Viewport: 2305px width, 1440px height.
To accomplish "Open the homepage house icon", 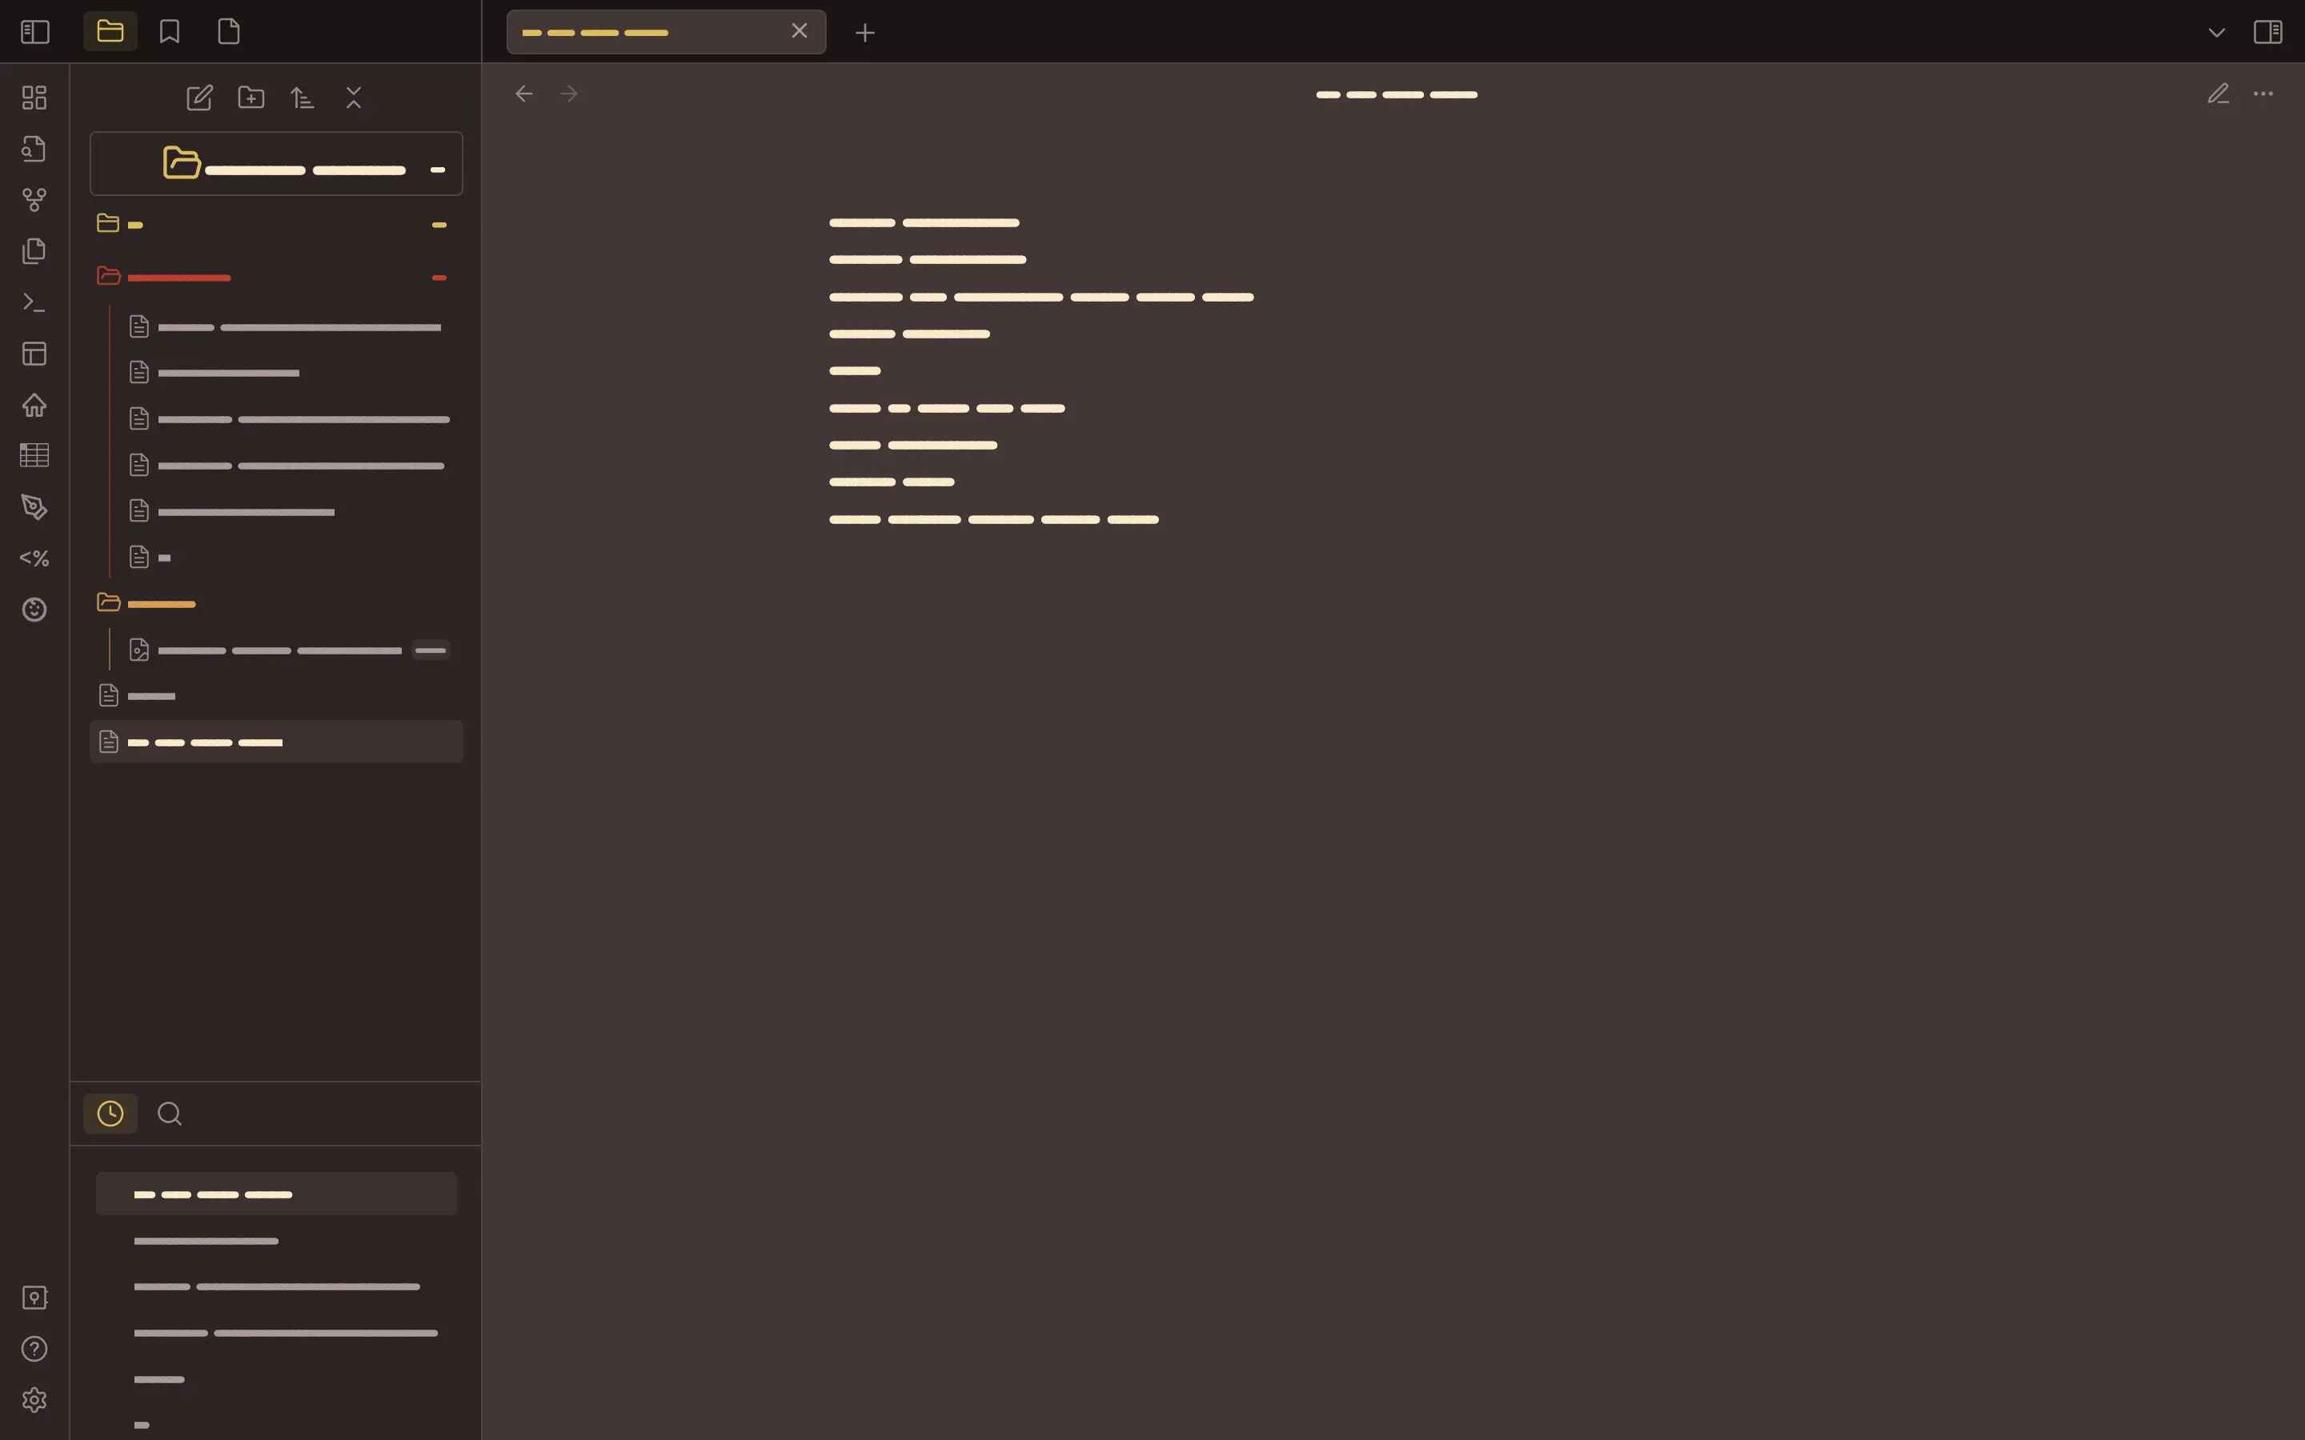I will click(34, 405).
